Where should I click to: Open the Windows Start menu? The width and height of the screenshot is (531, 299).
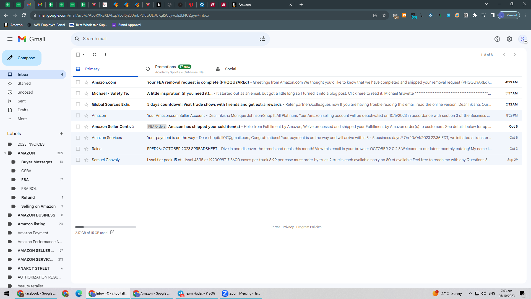point(7,293)
